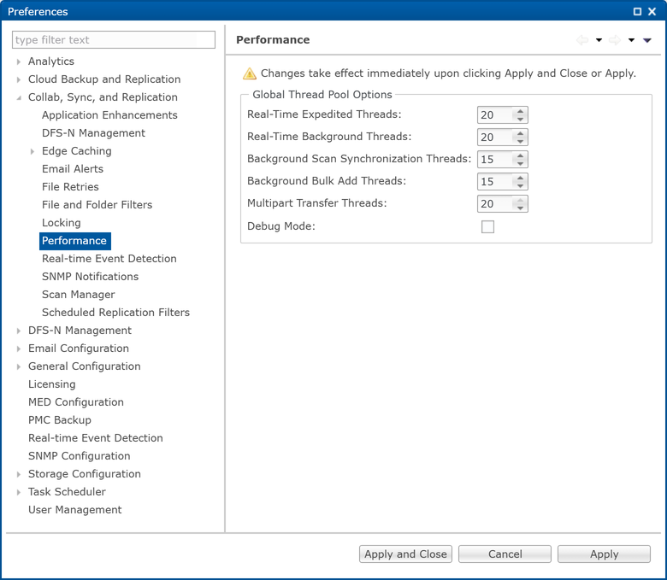This screenshot has width=667, height=580.
Task: Expand the Storage Configuration node
Action: pos(19,474)
